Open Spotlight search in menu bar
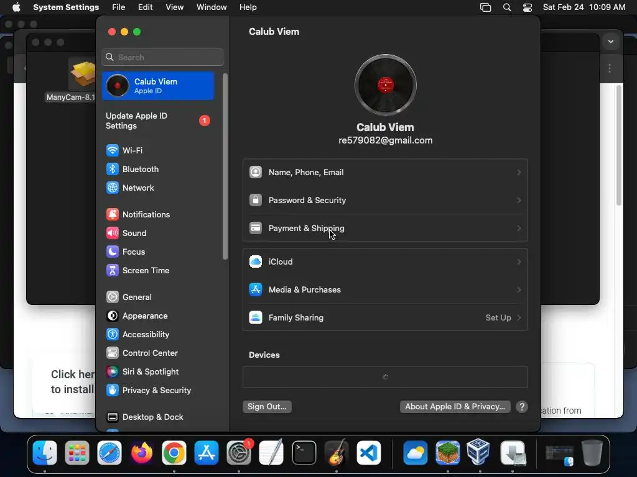This screenshot has width=637, height=477. coord(506,7)
